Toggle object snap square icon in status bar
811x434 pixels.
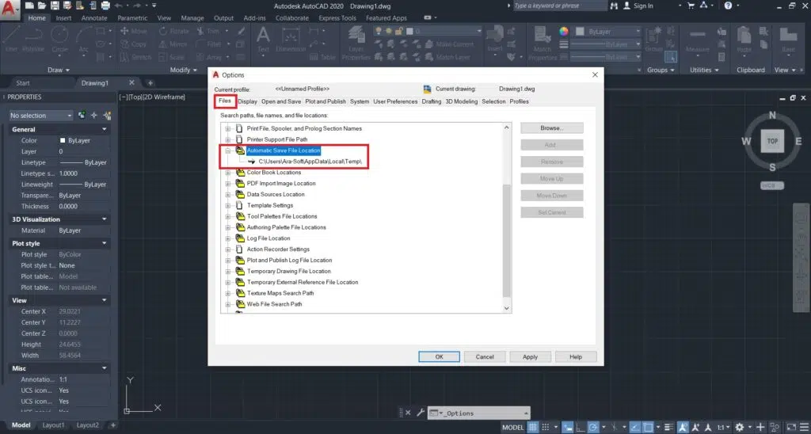click(x=648, y=428)
